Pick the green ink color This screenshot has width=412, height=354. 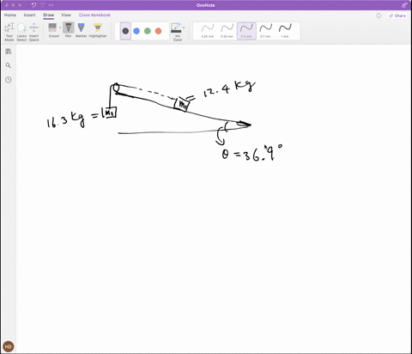148,31
